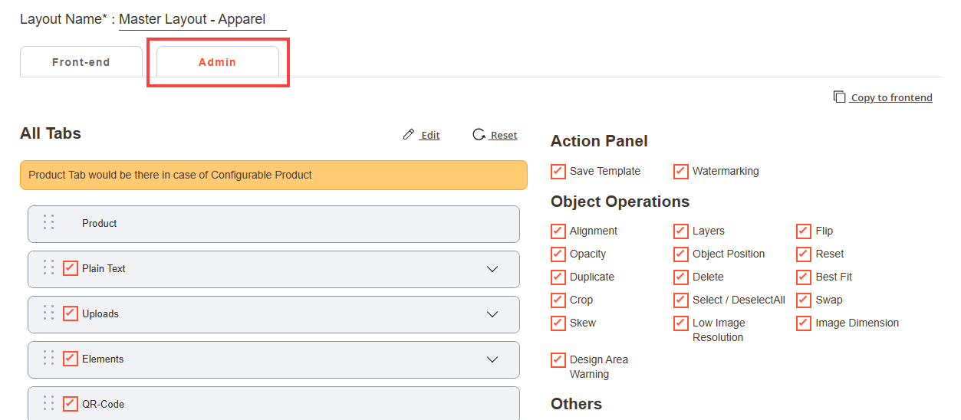Click the Layout Name input field
961x420 pixels.
202,20
